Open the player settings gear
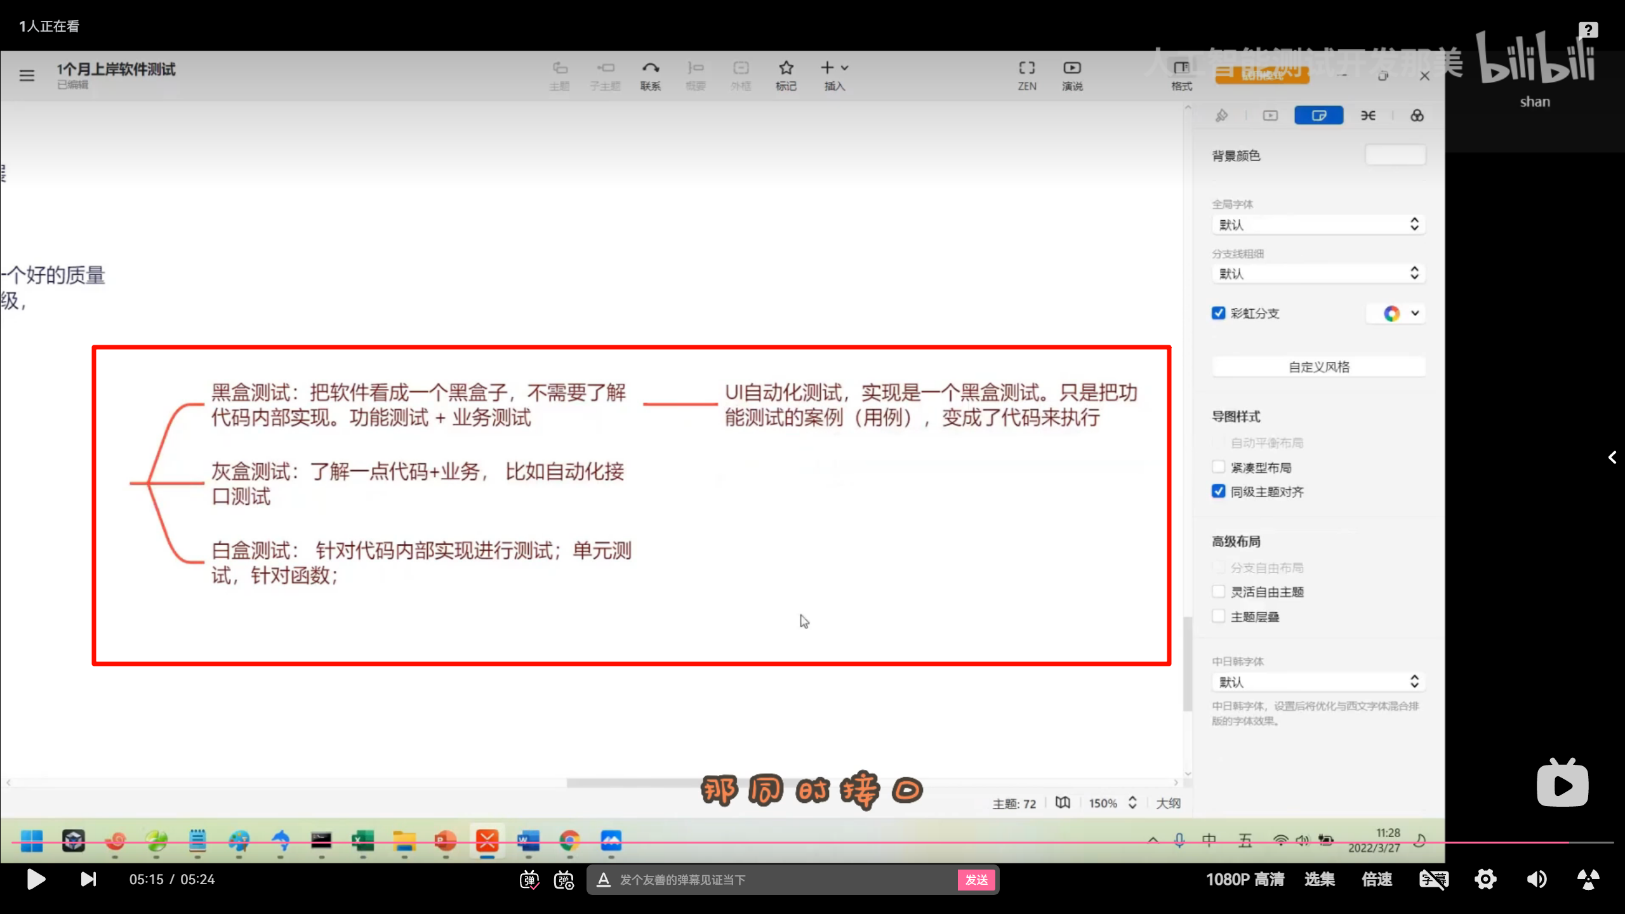This screenshot has width=1625, height=914. [1485, 879]
